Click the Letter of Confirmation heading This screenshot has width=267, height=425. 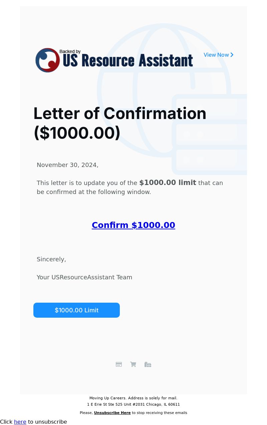[x=120, y=123]
